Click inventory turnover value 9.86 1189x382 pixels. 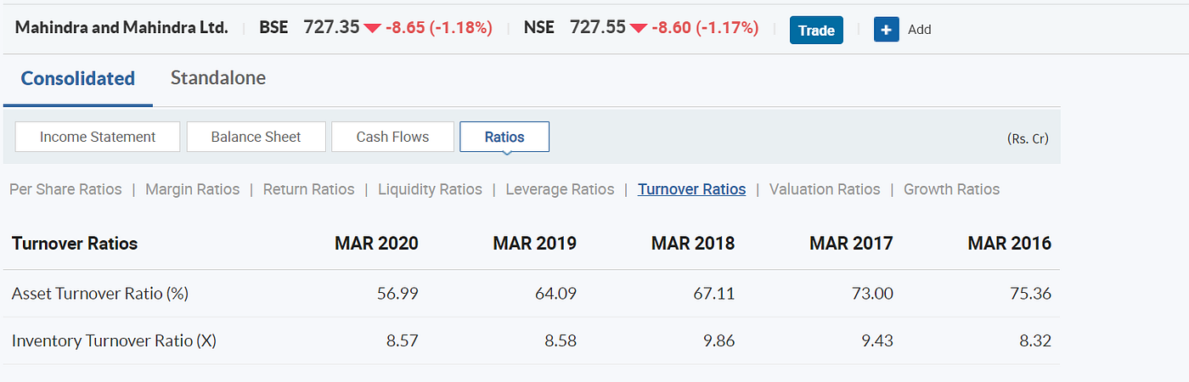coord(718,341)
